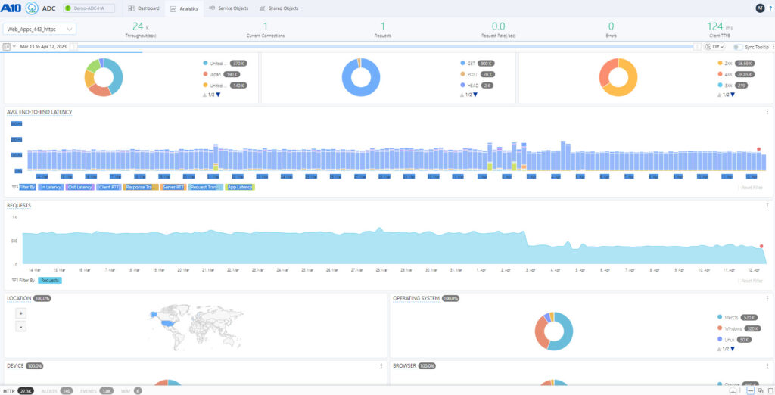Open the Device panel options menu
The height and width of the screenshot is (395, 775).
[381, 365]
